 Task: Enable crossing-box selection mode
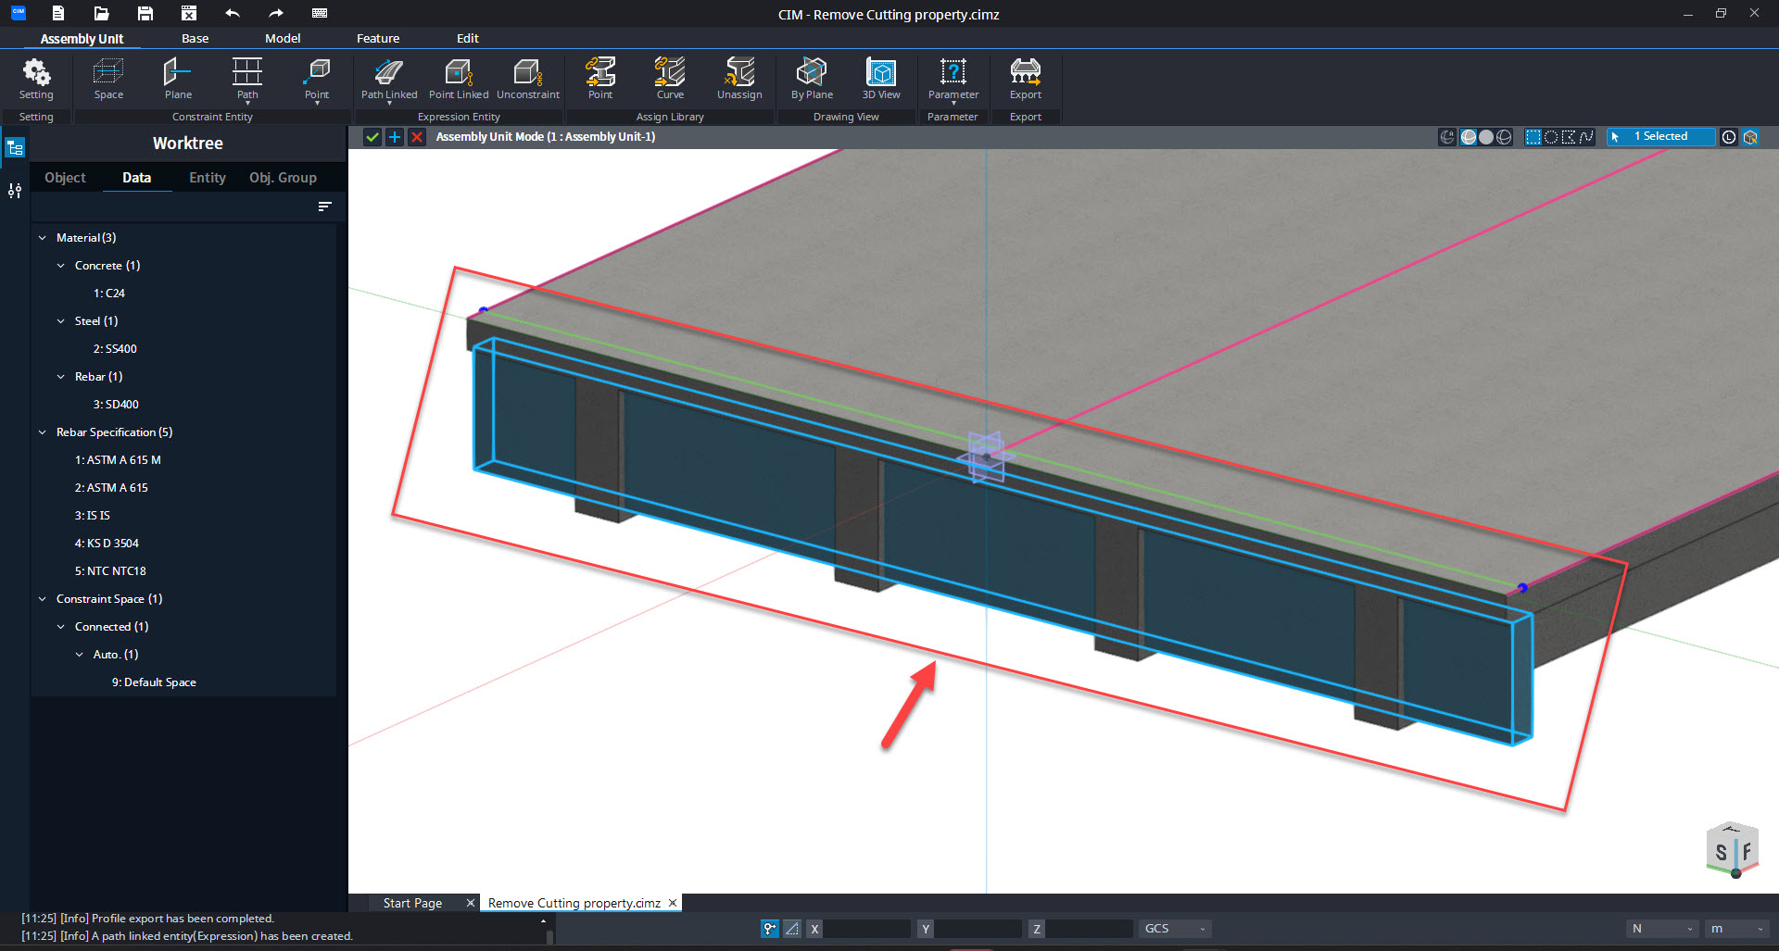pos(1569,137)
